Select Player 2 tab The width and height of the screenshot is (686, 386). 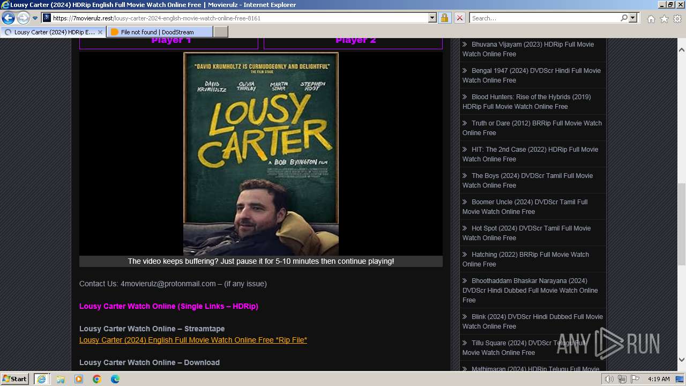(353, 43)
